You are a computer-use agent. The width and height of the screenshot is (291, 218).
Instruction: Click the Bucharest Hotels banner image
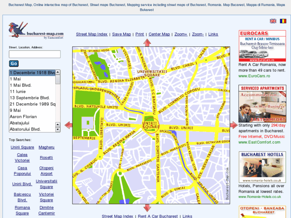pos(262,167)
